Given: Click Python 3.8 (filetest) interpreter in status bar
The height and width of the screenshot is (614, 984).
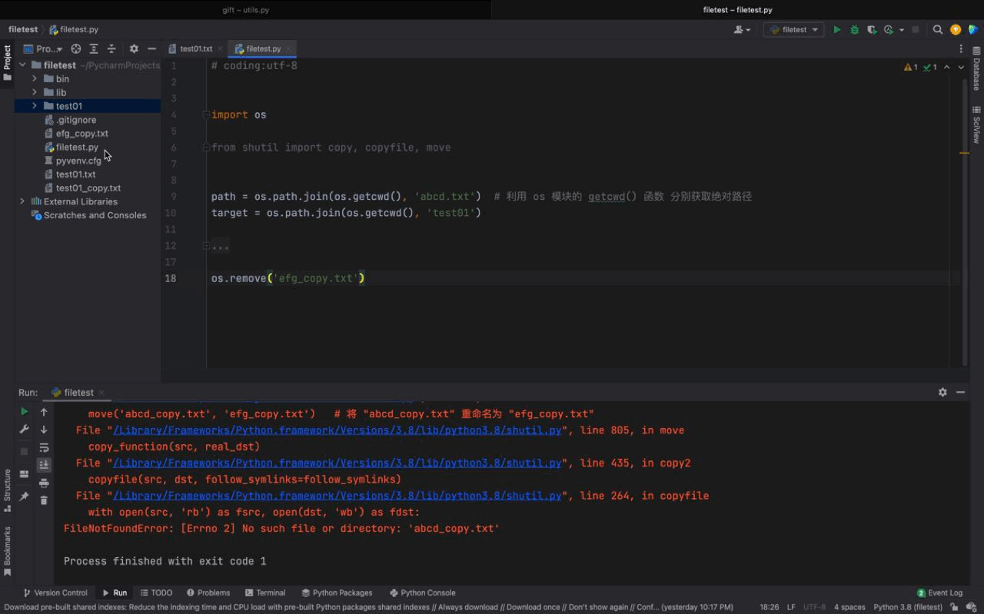Looking at the screenshot, I should pos(908,607).
